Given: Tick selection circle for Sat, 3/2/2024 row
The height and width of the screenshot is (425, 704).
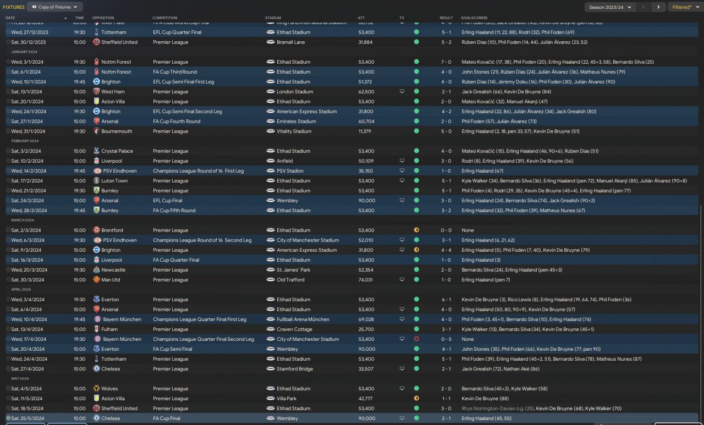Looking at the screenshot, I should (8, 151).
